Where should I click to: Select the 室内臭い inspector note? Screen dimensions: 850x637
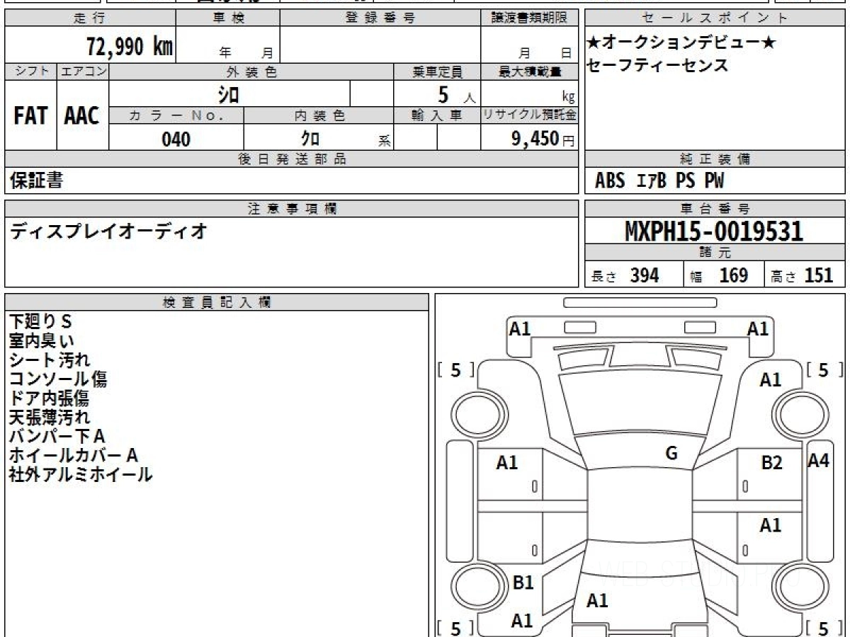click(40, 340)
